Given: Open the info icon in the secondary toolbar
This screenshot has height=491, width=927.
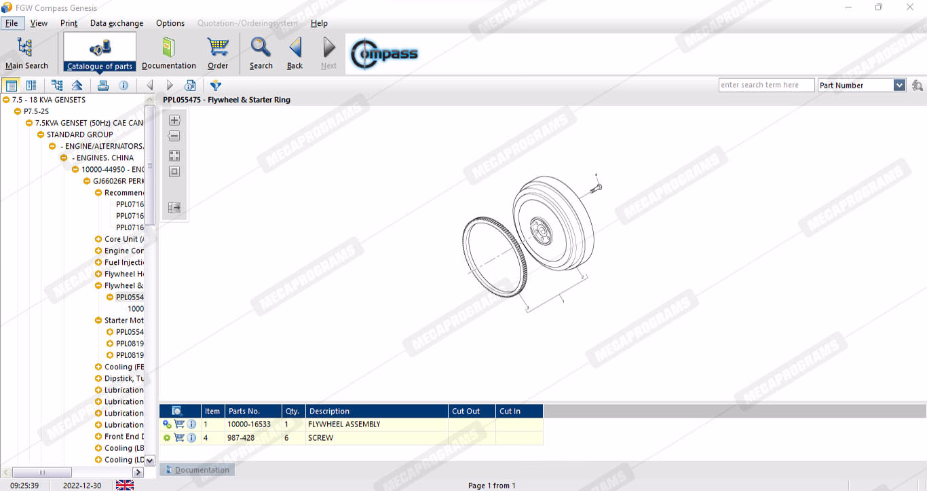Looking at the screenshot, I should pyautogui.click(x=124, y=86).
